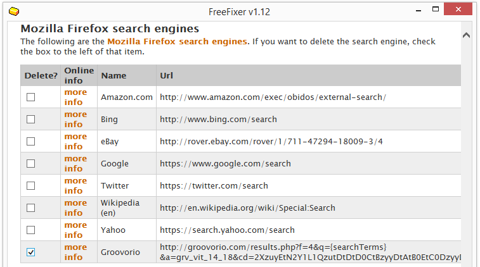480x267 pixels.
Task: Tick the eBay delete checkbox
Action: 30,142
